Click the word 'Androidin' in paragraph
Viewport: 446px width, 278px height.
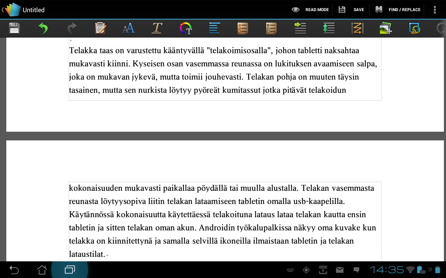(217, 228)
